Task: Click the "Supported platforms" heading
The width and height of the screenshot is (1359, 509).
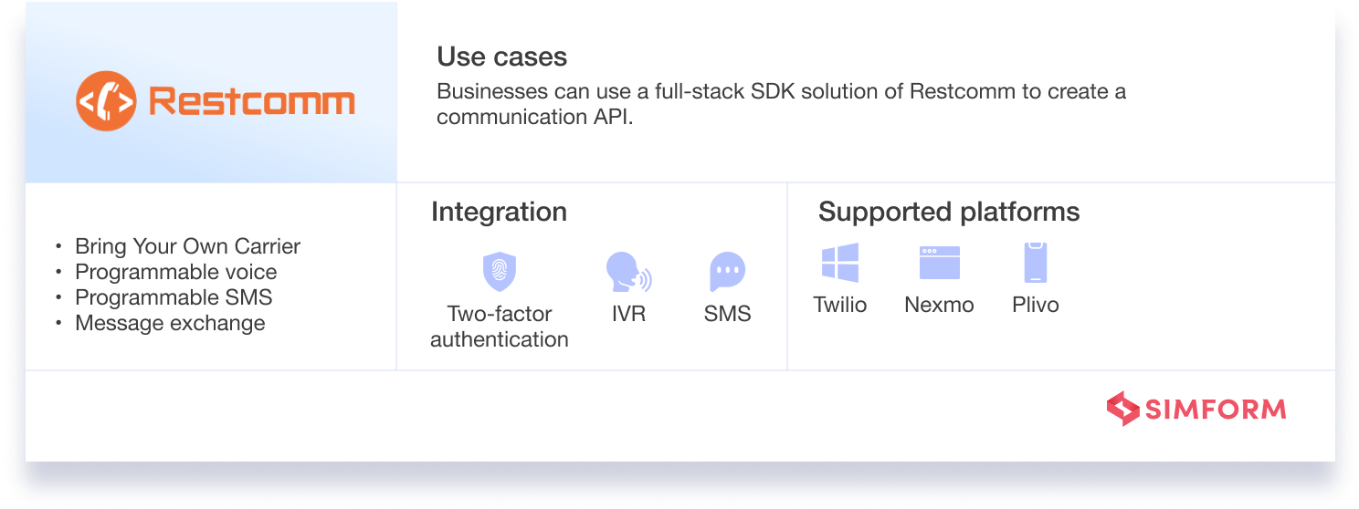Action: (949, 213)
